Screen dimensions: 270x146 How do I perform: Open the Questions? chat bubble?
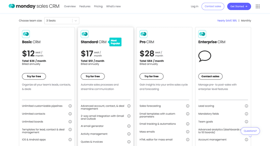click(250, 131)
